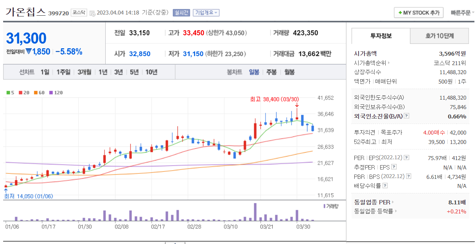Viewport: 476px width, 244px height.
Task: Click the orange 60-day moving average swatch
Action: (35, 93)
